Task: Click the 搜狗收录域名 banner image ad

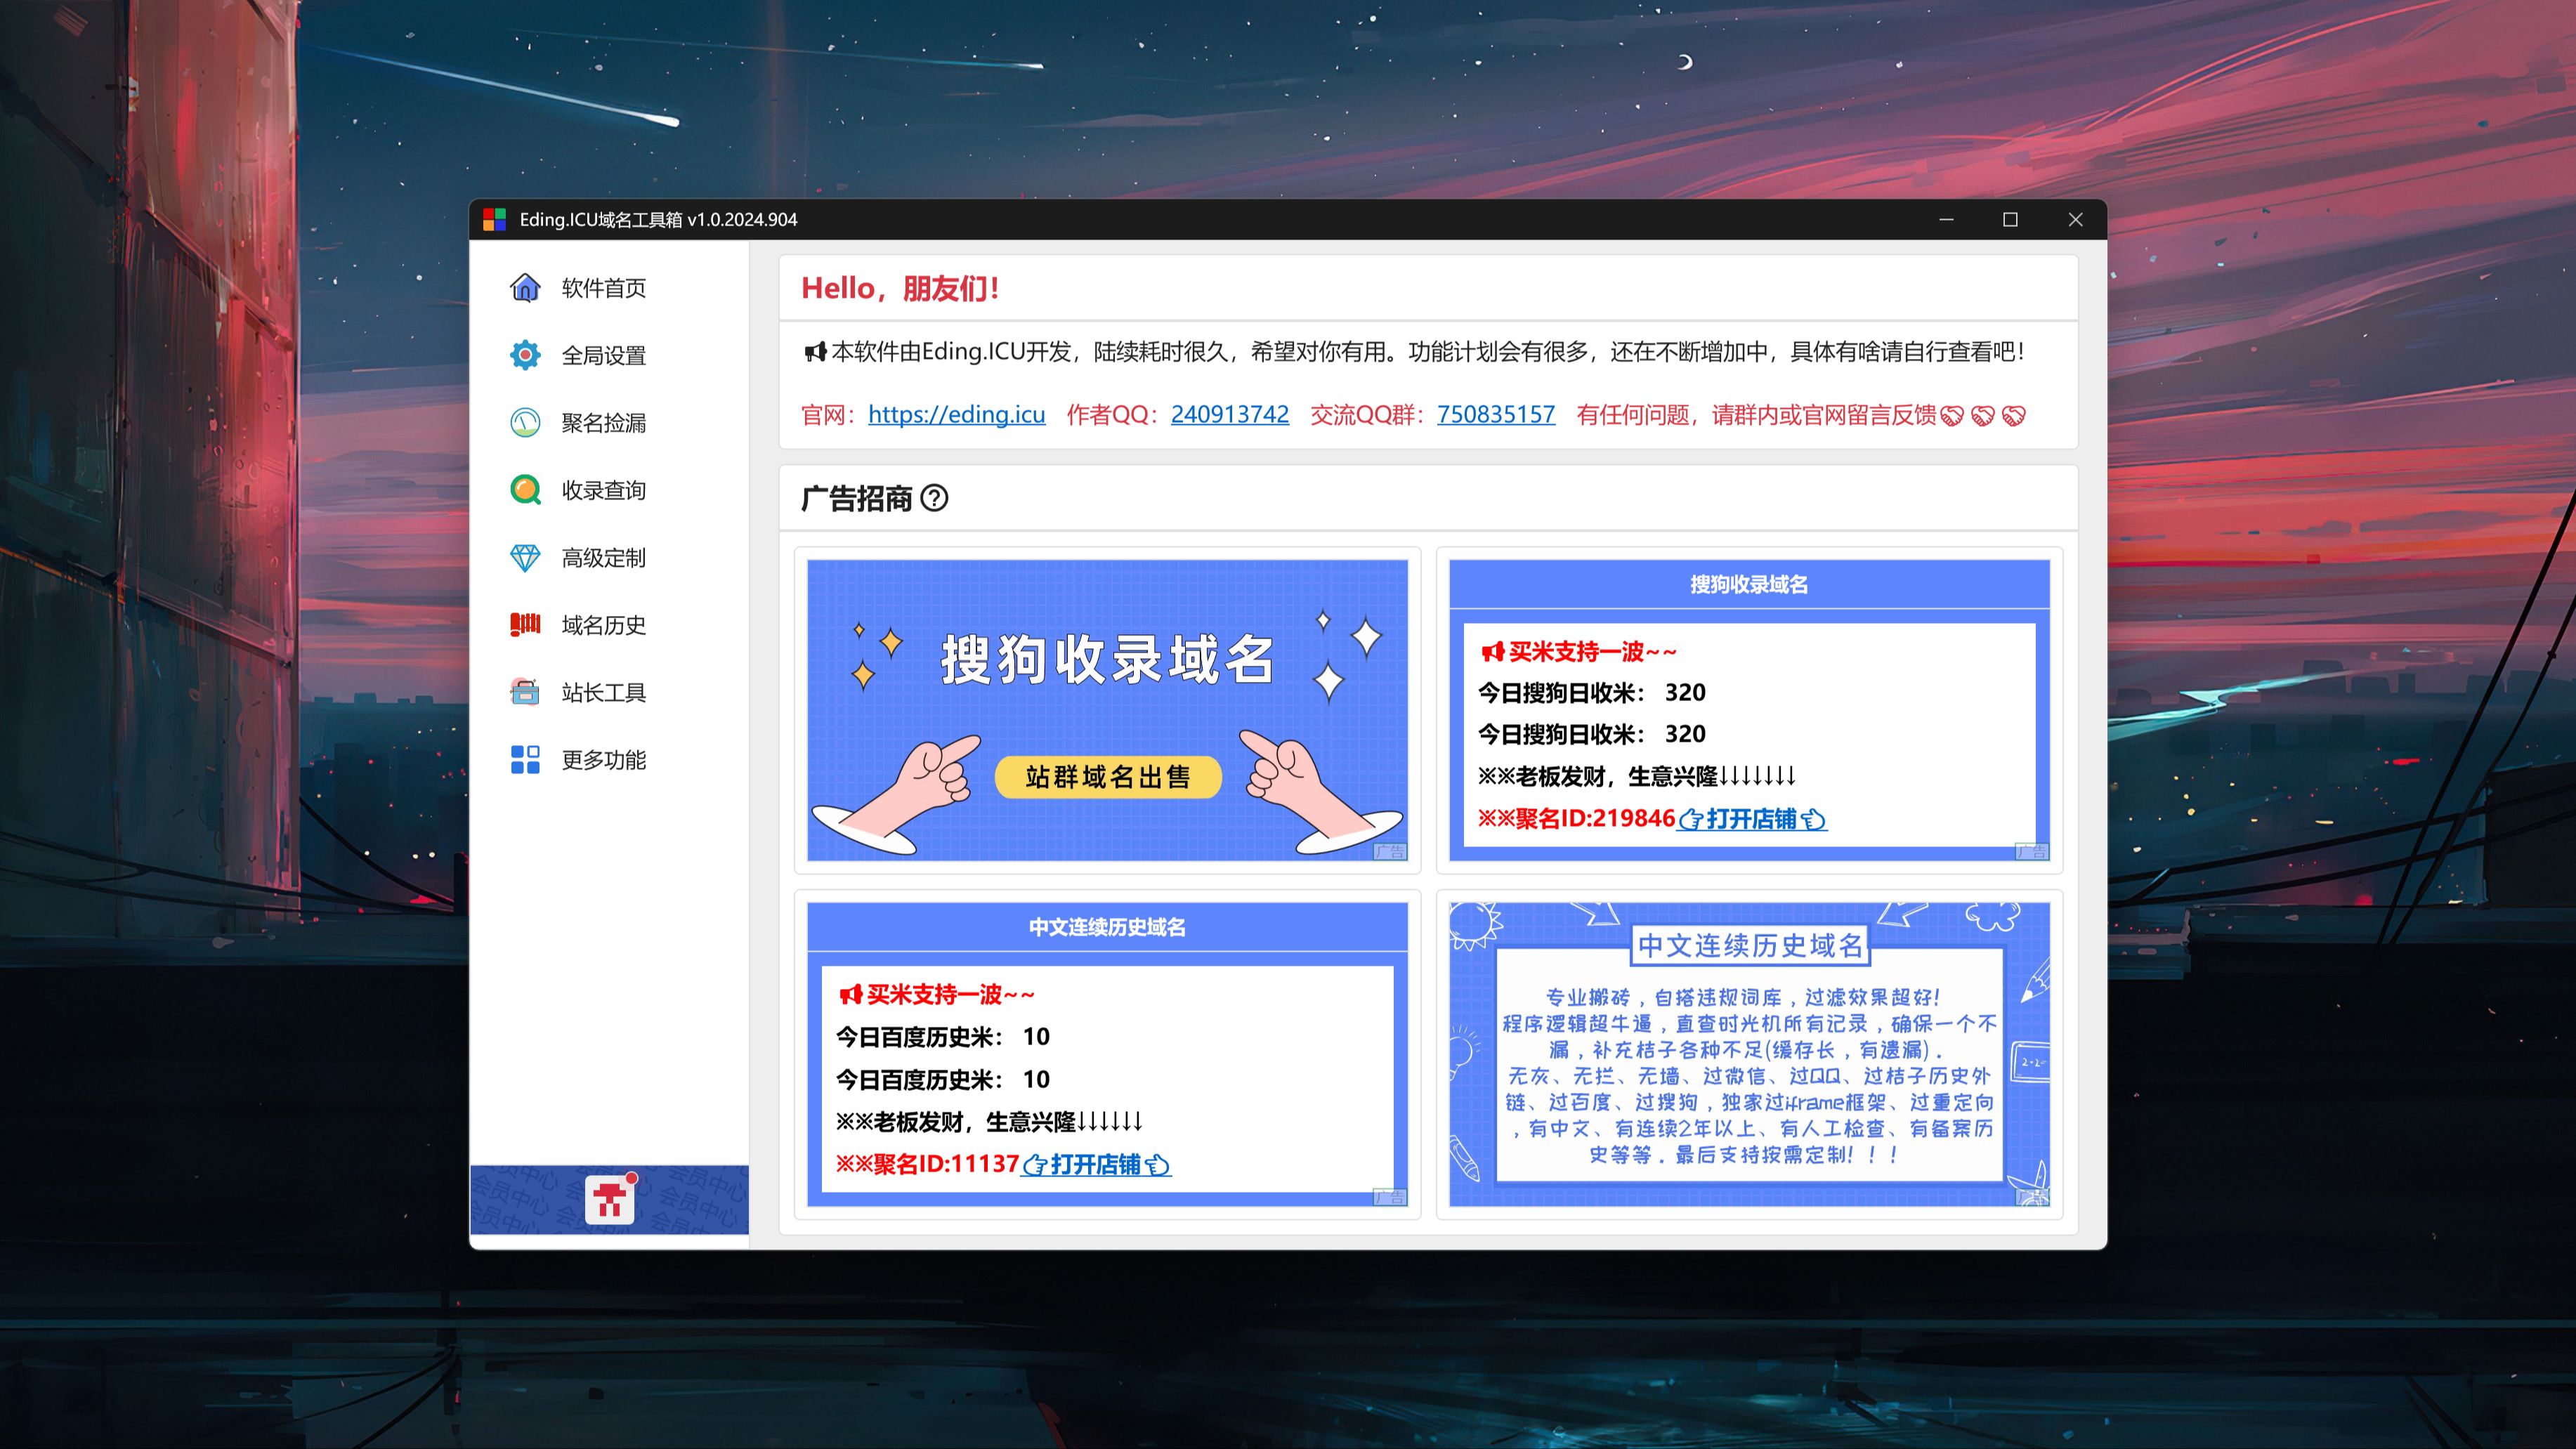Action: coord(1107,710)
